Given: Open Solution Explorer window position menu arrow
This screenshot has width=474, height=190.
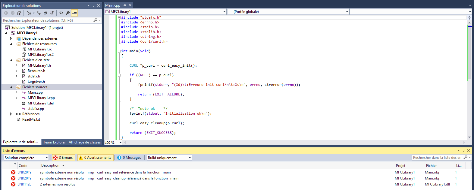Looking at the screenshot, I should [89, 5].
